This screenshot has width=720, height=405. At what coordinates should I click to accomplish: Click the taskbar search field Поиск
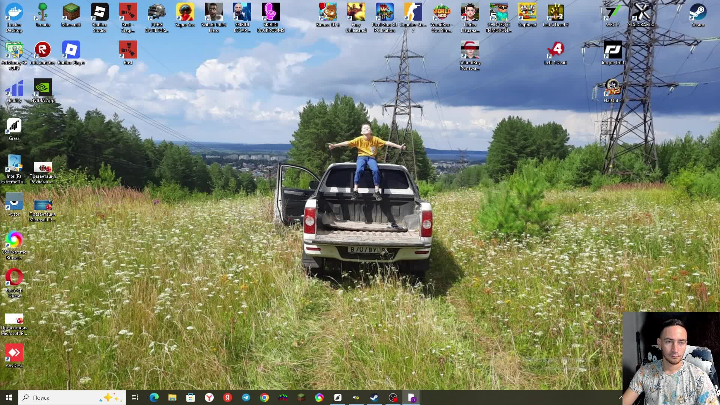coord(64,397)
